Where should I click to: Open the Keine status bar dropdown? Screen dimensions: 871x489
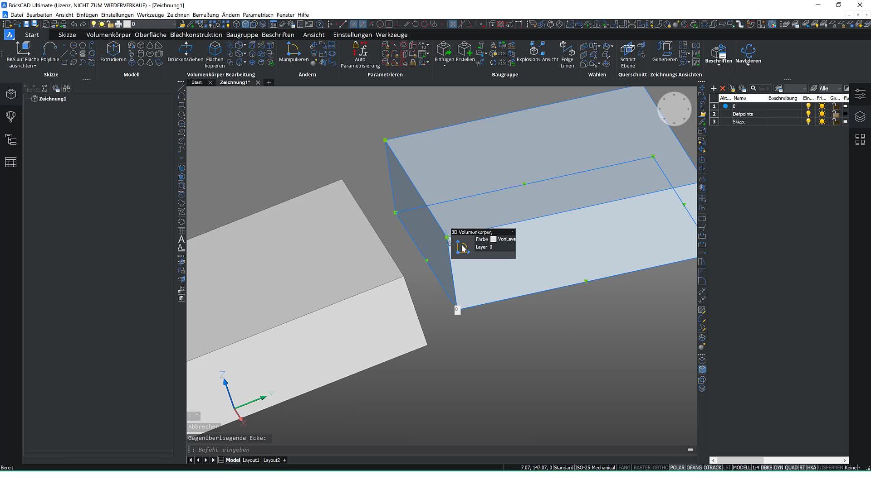pos(851,468)
